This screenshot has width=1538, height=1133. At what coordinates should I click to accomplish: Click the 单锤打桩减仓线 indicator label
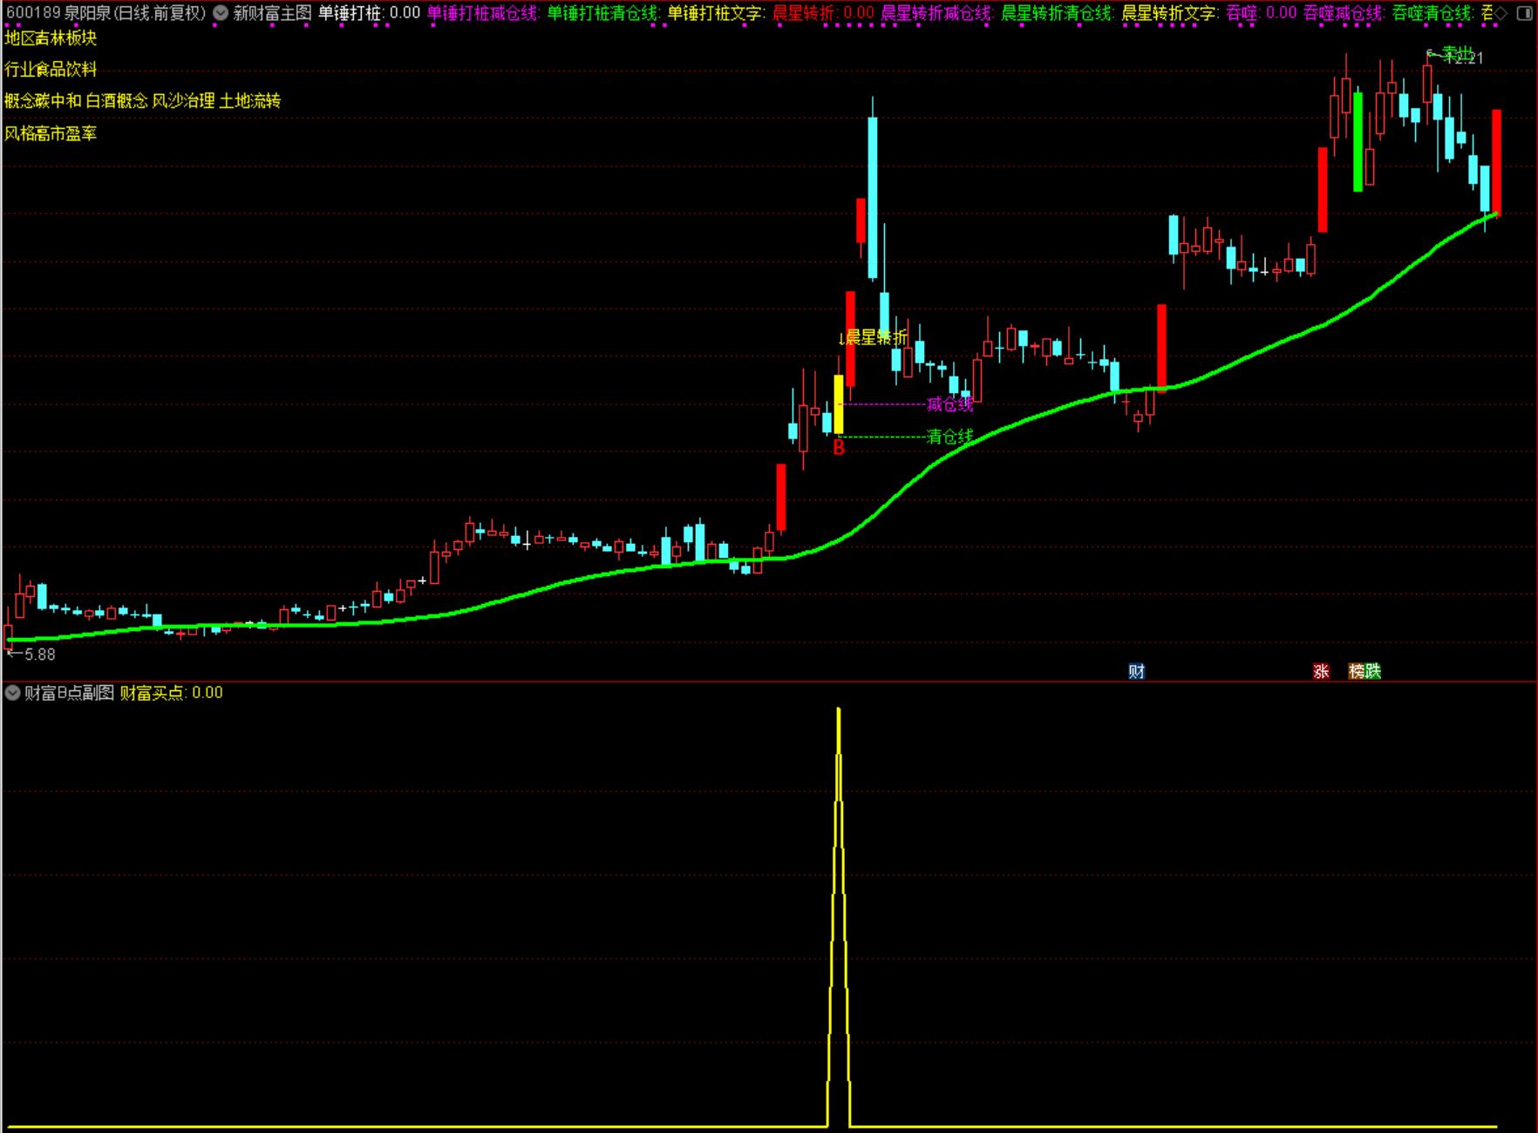tap(482, 13)
